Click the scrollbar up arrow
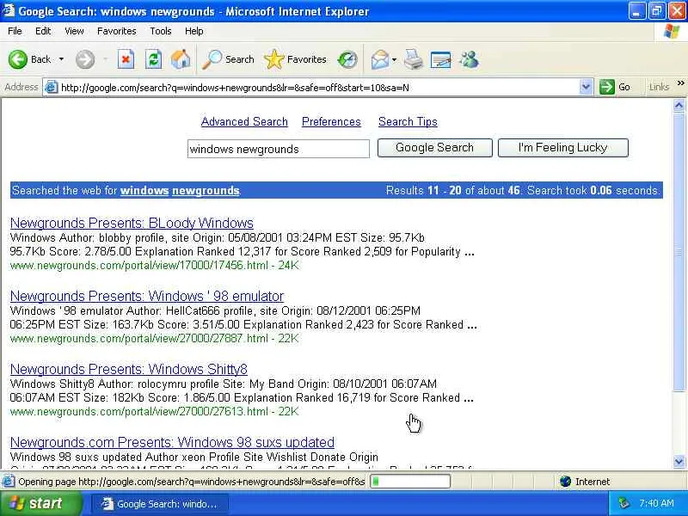 (679, 105)
